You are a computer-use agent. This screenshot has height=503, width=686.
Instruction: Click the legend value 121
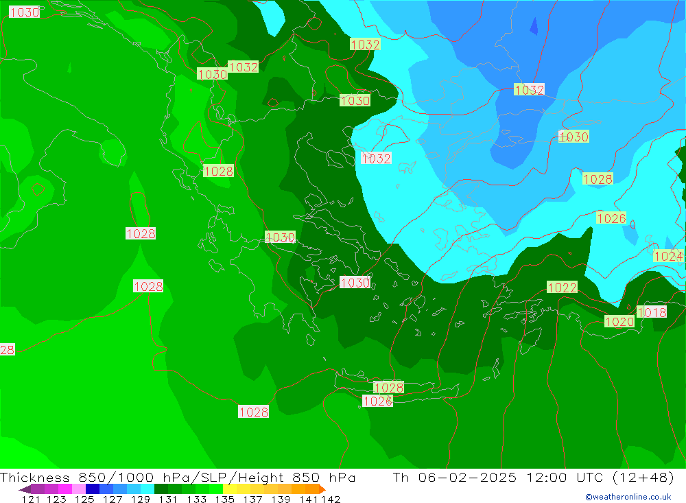[x=31, y=499]
